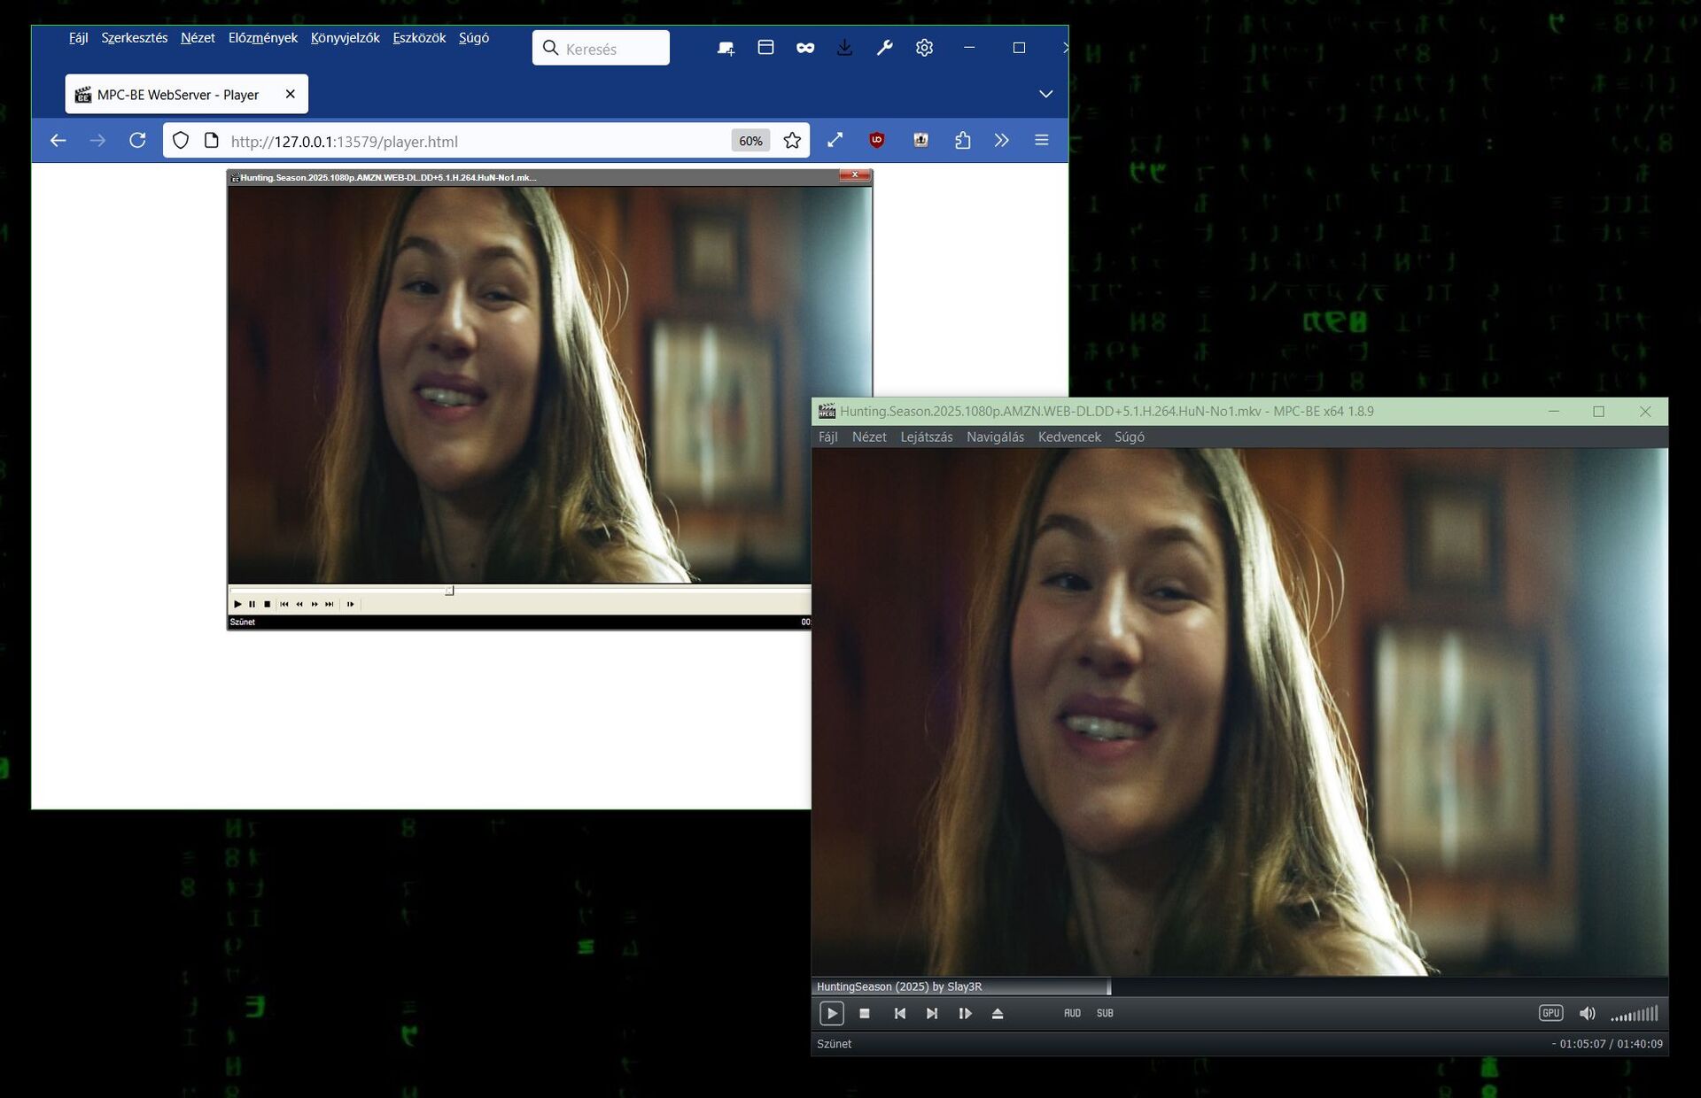The image size is (1701, 1098).
Task: Adjust MPC-BE volume slider
Action: (1634, 1013)
